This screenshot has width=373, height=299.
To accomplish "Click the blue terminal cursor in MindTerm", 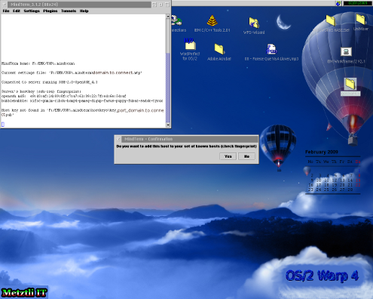I will click(3, 124).
